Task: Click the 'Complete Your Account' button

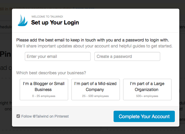Action: (x=144, y=116)
